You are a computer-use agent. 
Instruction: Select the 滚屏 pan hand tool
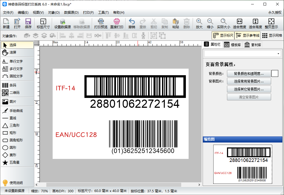click(17, 53)
